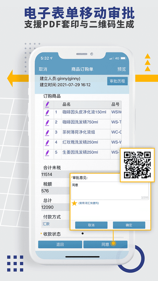Tap the pencil icon in the table header row
This screenshot has height=281, width=158.
[x=47, y=104]
